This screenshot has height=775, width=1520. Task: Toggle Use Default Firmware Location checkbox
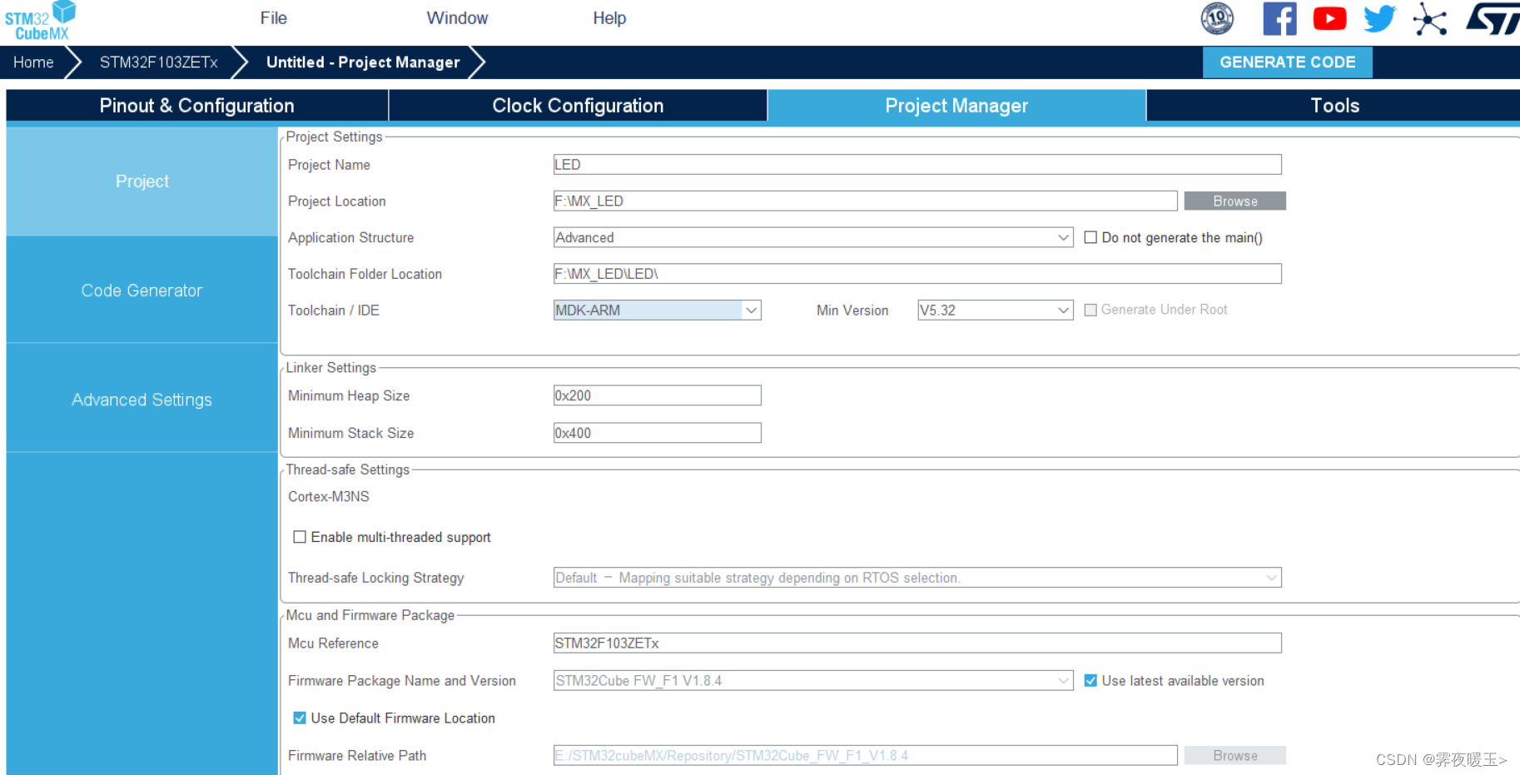tap(300, 718)
